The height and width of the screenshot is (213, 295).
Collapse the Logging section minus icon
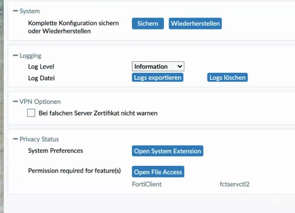15,56
